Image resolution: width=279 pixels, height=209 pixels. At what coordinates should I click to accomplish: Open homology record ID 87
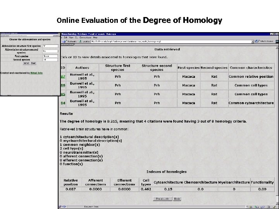tap(63, 77)
